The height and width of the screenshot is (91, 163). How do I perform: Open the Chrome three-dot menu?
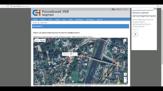pos(161,6)
